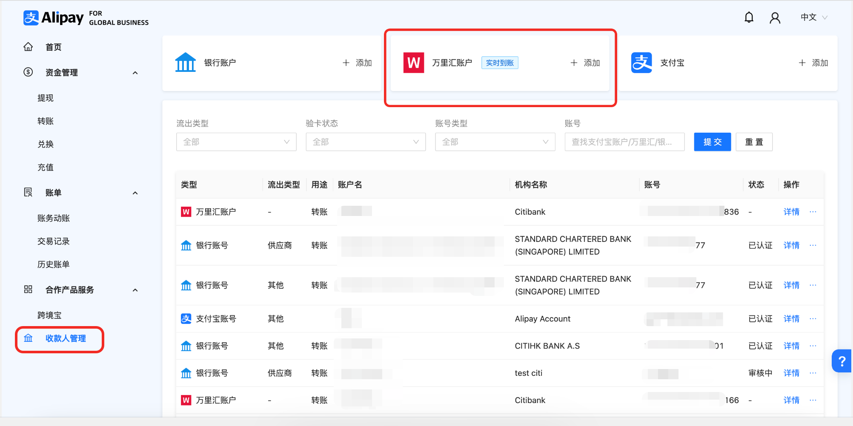Expand the 账号类型 filter dropdown
The height and width of the screenshot is (426, 853).
495,142
